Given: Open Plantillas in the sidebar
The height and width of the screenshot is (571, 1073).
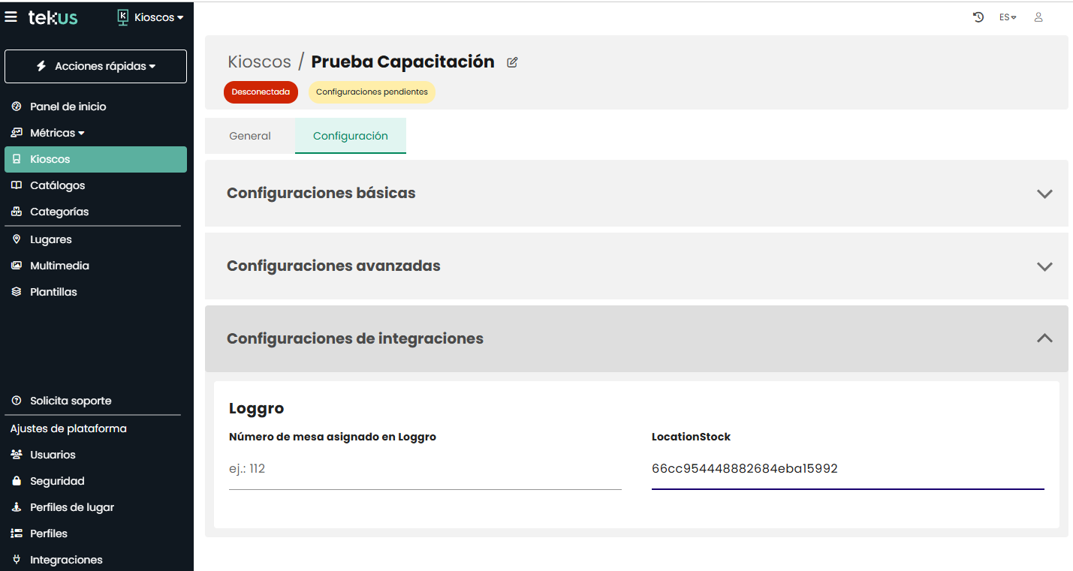Looking at the screenshot, I should pos(53,292).
